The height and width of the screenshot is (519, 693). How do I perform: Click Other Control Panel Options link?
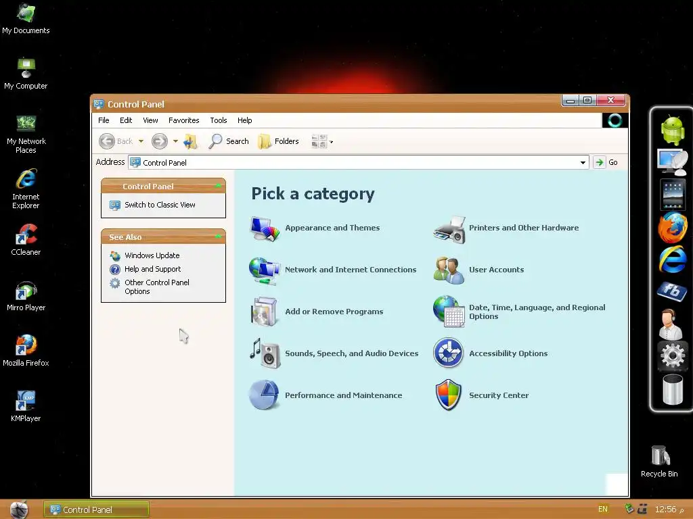point(156,287)
